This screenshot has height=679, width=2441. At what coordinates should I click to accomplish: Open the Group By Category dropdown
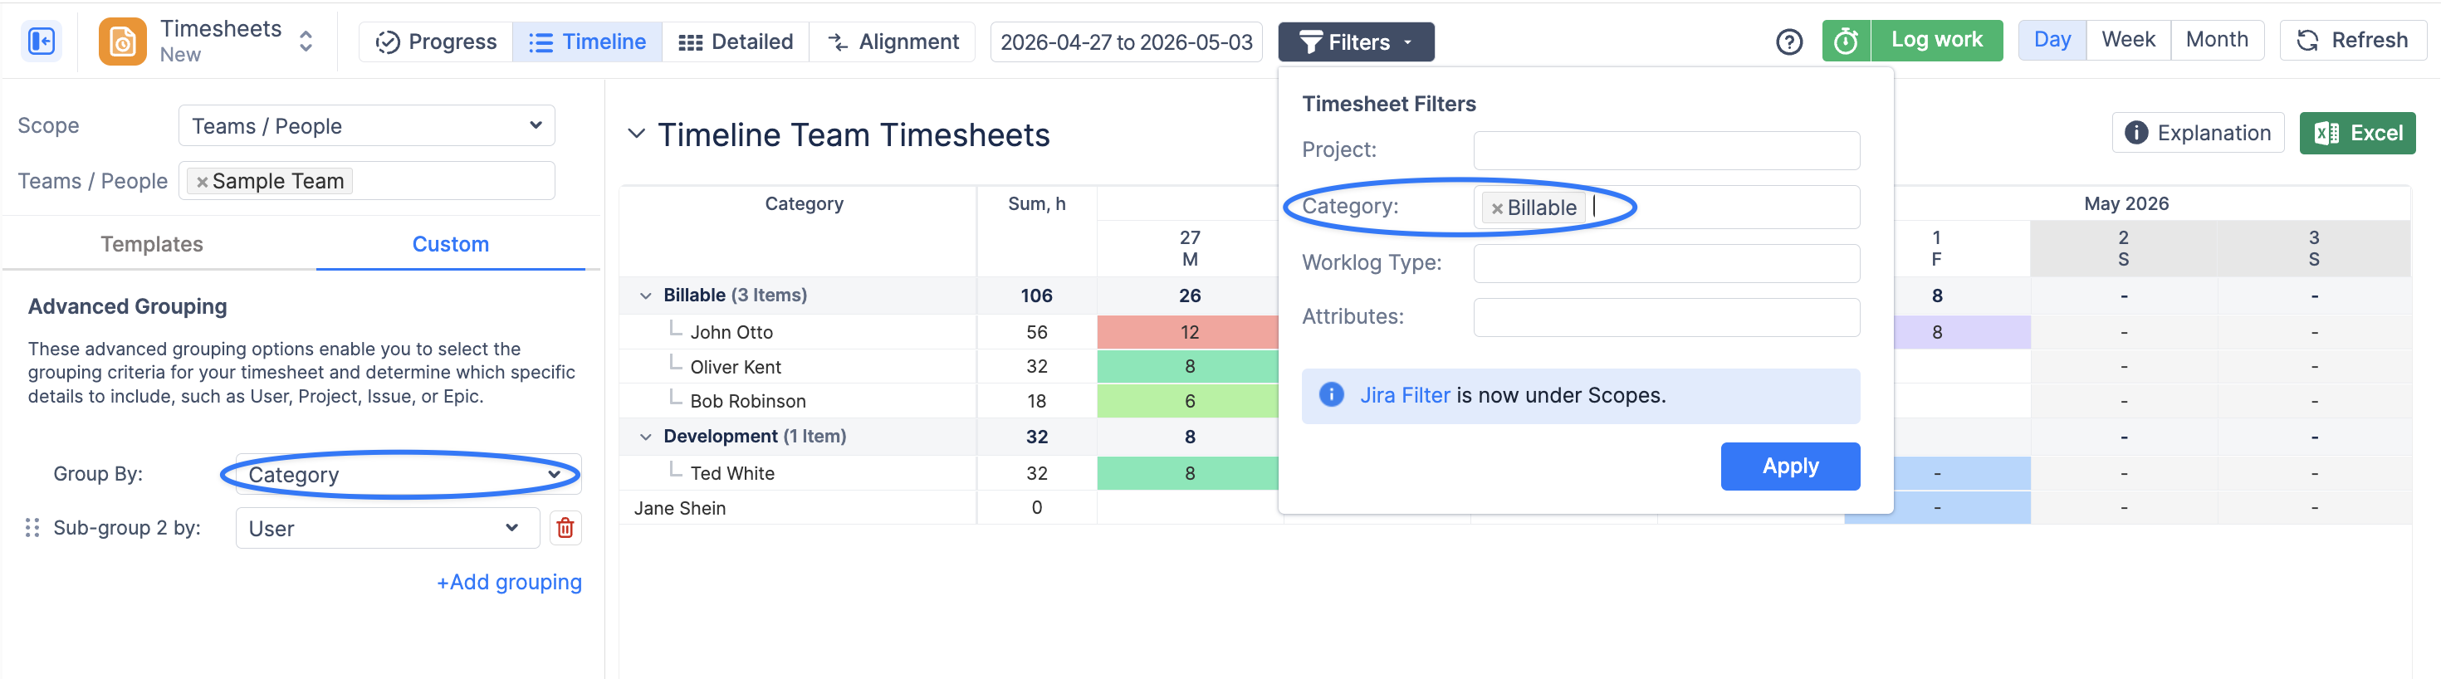408,475
